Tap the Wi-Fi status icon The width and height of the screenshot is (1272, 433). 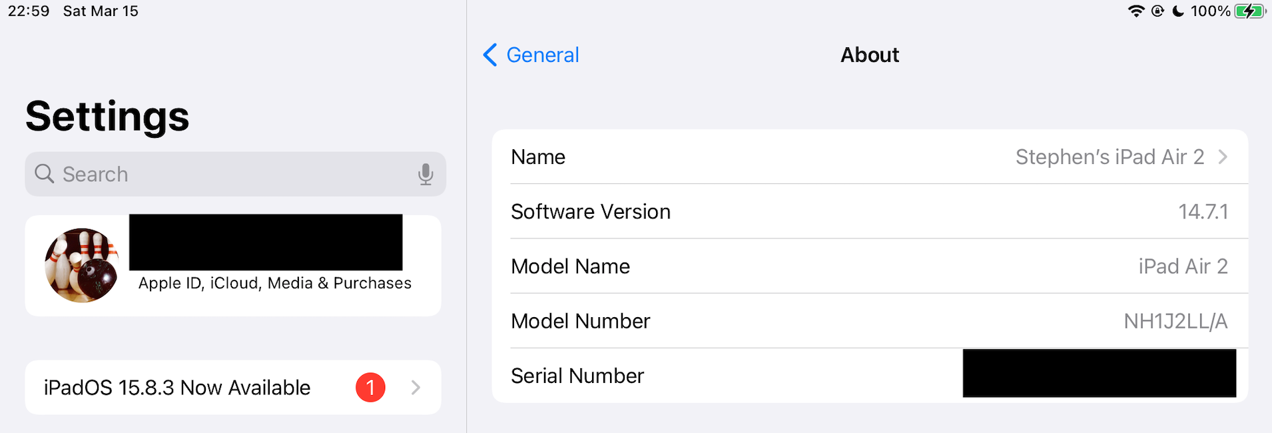click(x=1135, y=11)
